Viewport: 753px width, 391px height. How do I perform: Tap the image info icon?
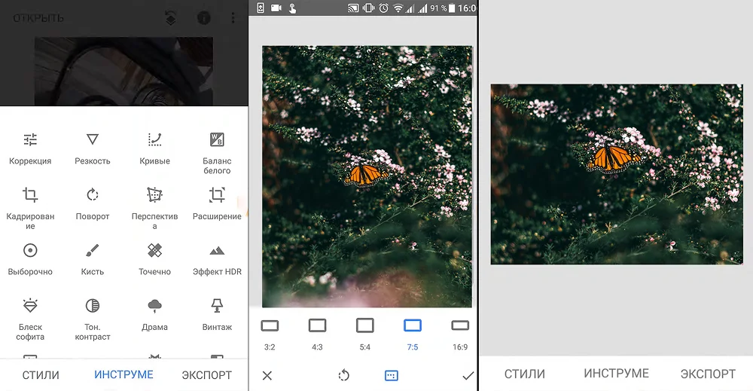[x=203, y=18]
